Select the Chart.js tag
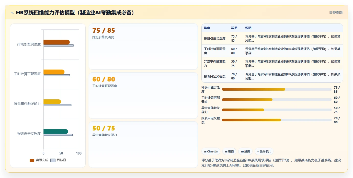The height and width of the screenshot is (178, 353). [x=211, y=151]
